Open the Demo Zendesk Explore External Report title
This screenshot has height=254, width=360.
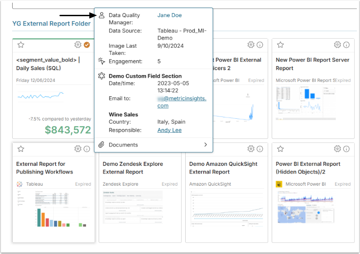tap(133, 168)
